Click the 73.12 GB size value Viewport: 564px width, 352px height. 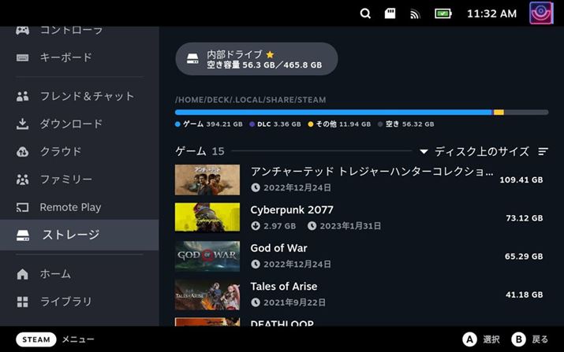click(525, 218)
